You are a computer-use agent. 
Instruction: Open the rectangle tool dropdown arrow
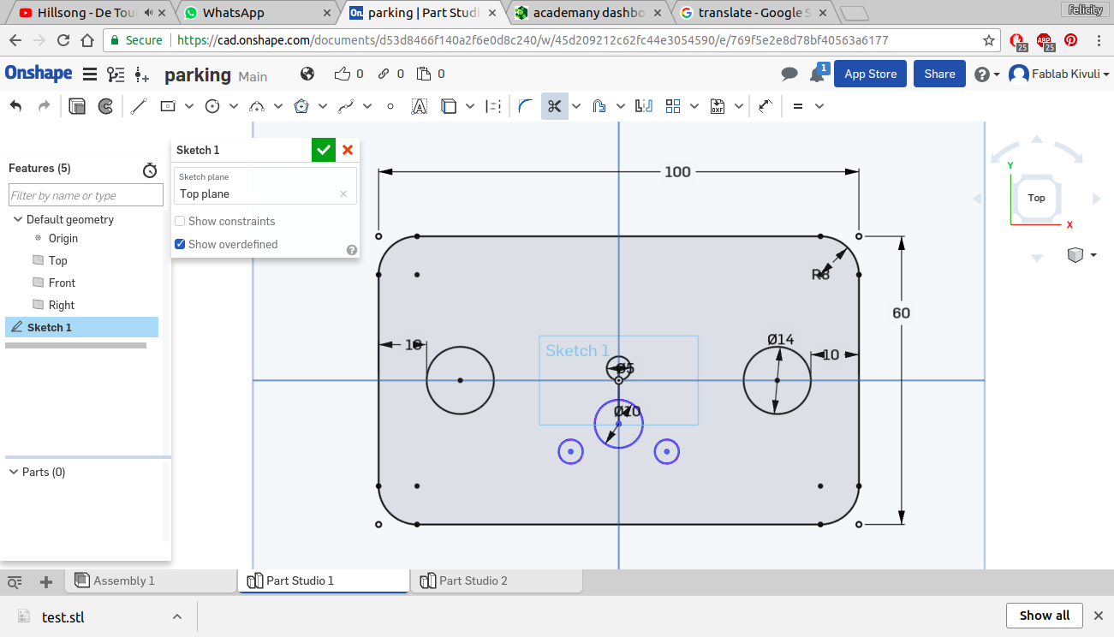click(189, 106)
